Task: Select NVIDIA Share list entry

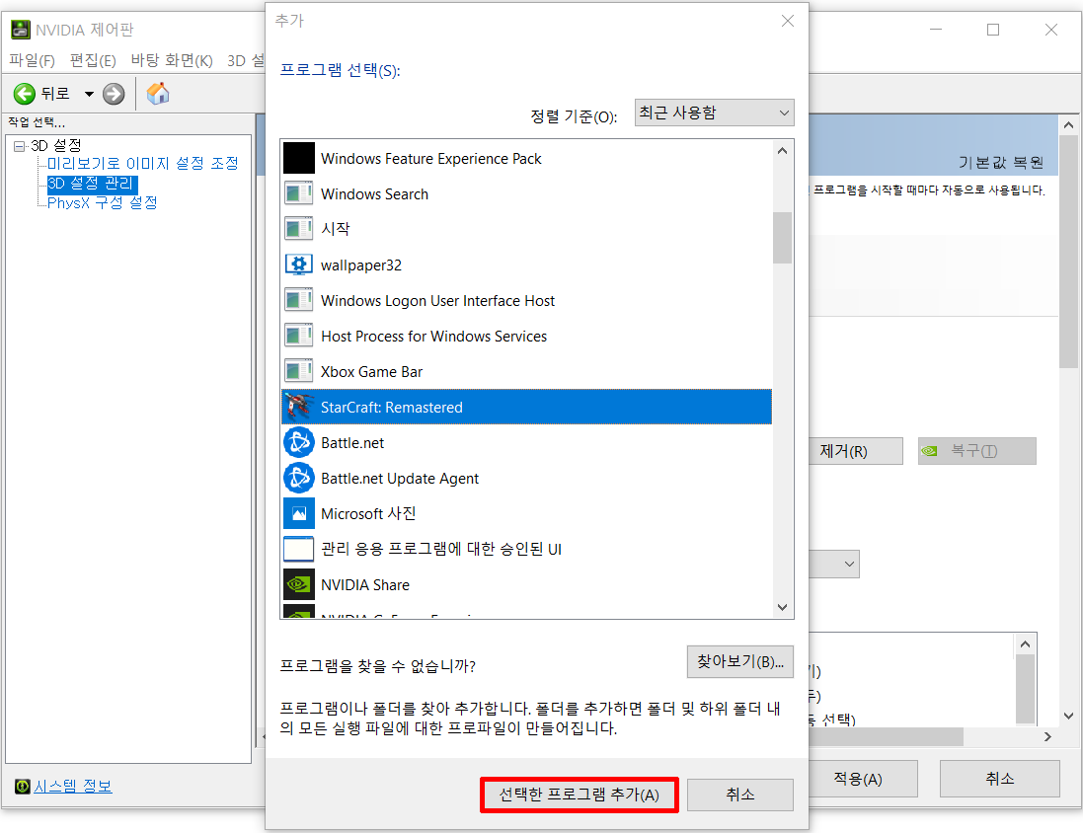Action: click(526, 585)
